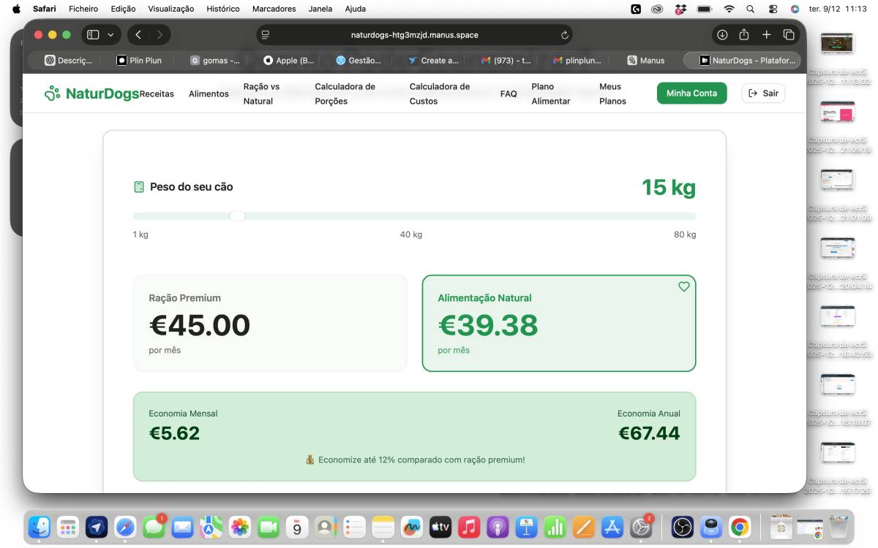Click the weight slider track near 40 kg
This screenshot has height=548, width=878.
(x=411, y=216)
